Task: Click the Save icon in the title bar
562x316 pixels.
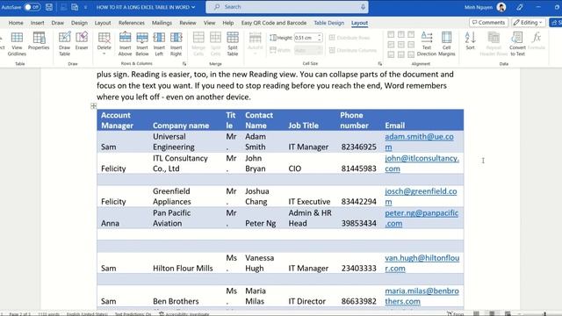Action: [49, 7]
